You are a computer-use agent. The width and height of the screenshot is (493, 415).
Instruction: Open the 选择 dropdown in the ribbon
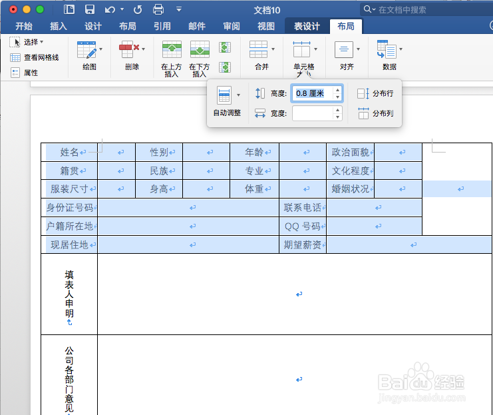coord(27,42)
